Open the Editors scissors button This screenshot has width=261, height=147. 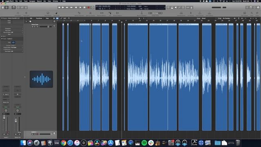click(x=26, y=7)
